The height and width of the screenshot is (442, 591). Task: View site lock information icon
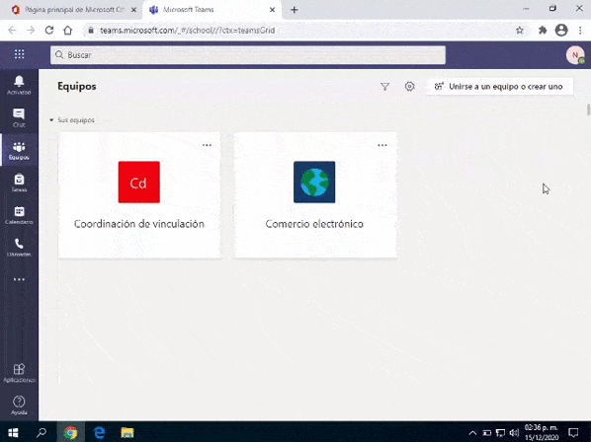click(x=91, y=31)
